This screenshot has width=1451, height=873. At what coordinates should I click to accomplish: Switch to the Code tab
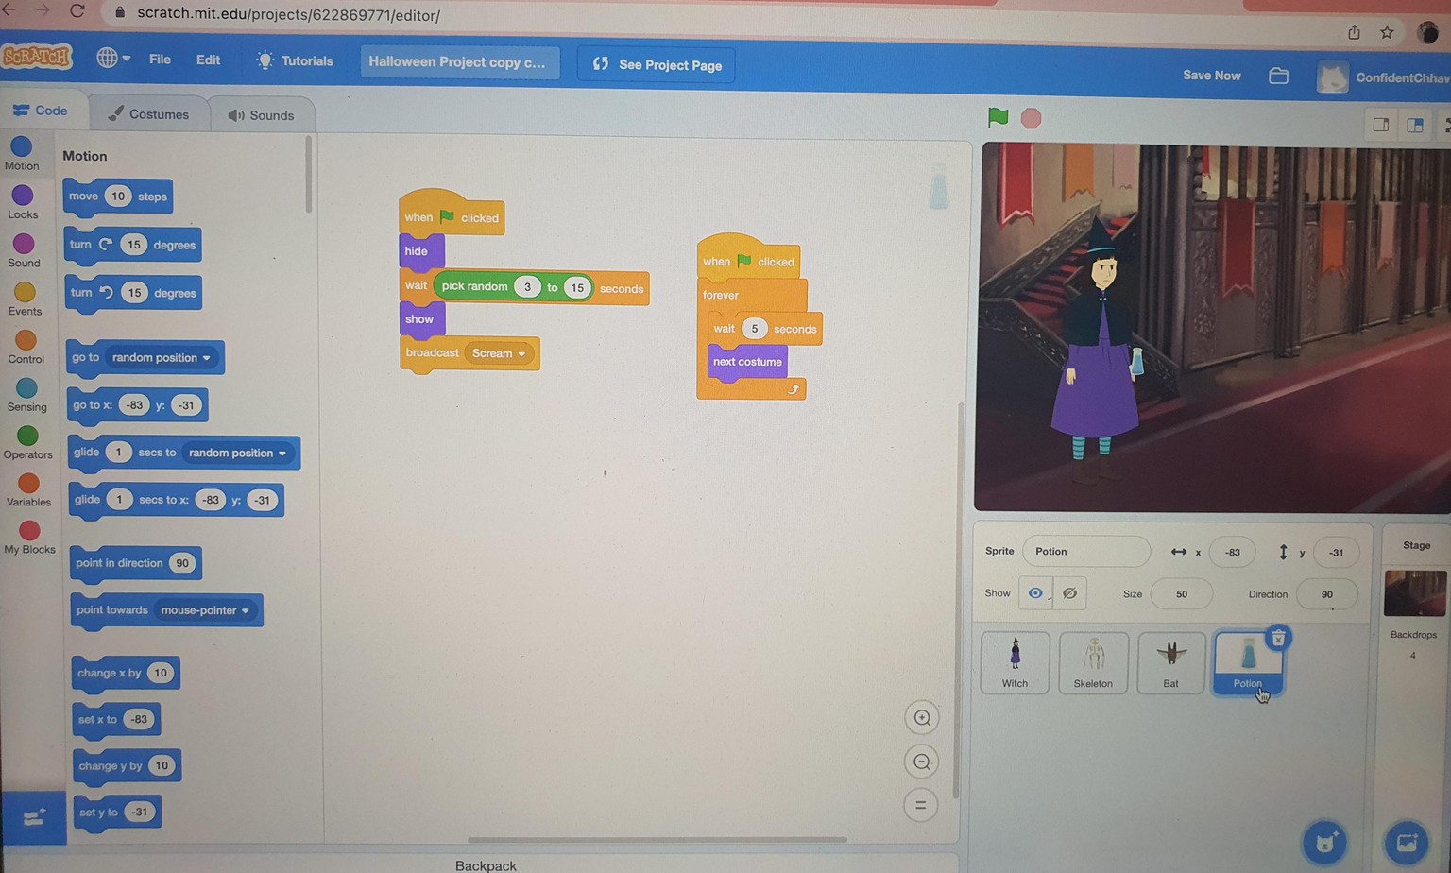[42, 111]
